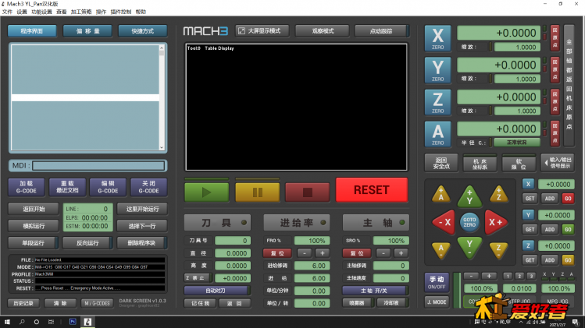Screen dimensions: 585x328
Task: Jog left with the -X arrow
Action: [x=444, y=222]
